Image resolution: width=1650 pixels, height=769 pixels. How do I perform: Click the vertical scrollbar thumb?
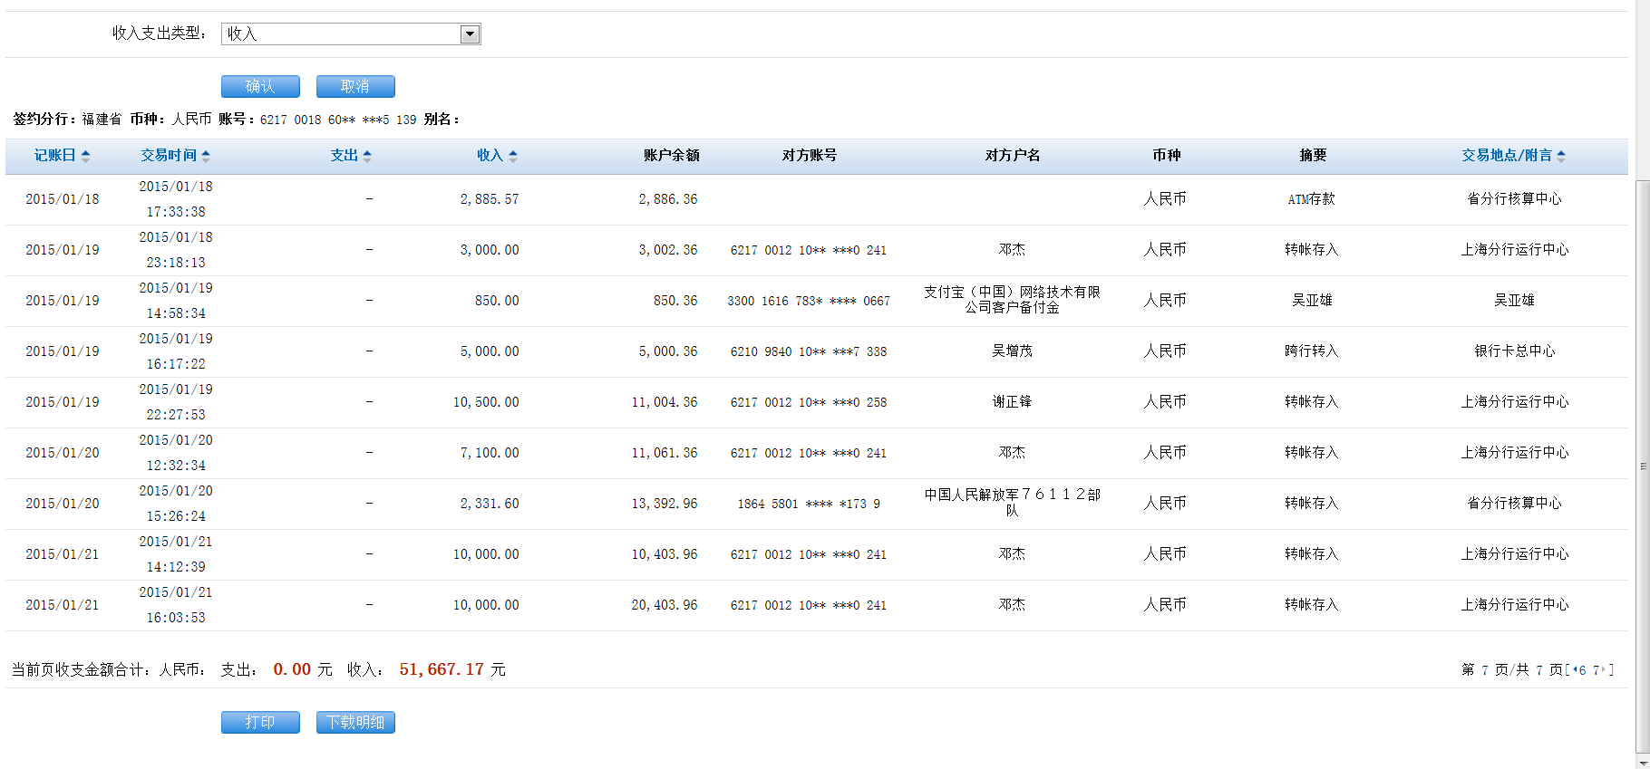coord(1643,466)
